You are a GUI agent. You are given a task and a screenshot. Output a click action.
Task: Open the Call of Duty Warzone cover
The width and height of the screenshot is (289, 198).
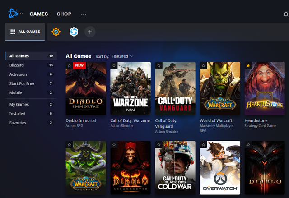(x=131, y=88)
